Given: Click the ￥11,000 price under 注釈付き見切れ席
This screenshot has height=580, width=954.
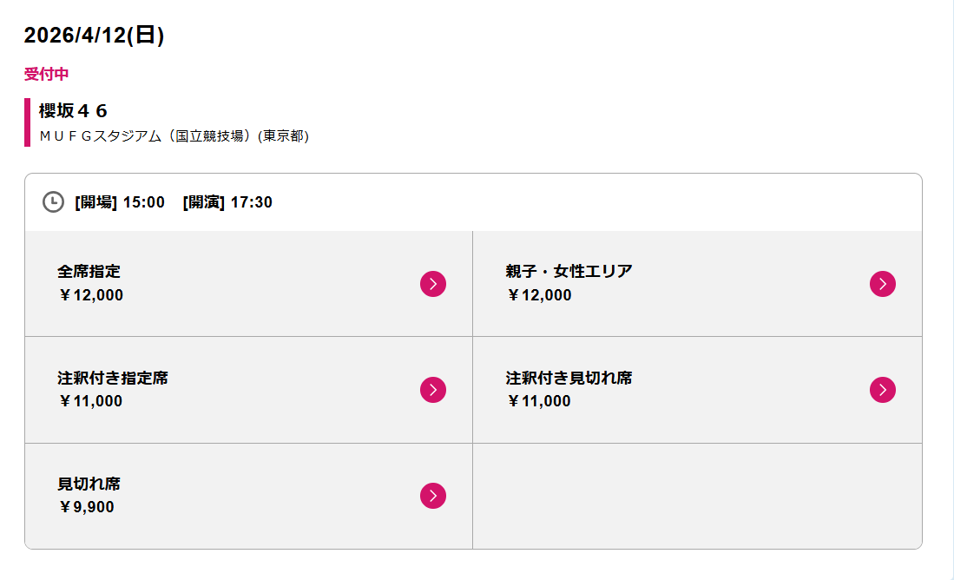Looking at the screenshot, I should tap(539, 401).
